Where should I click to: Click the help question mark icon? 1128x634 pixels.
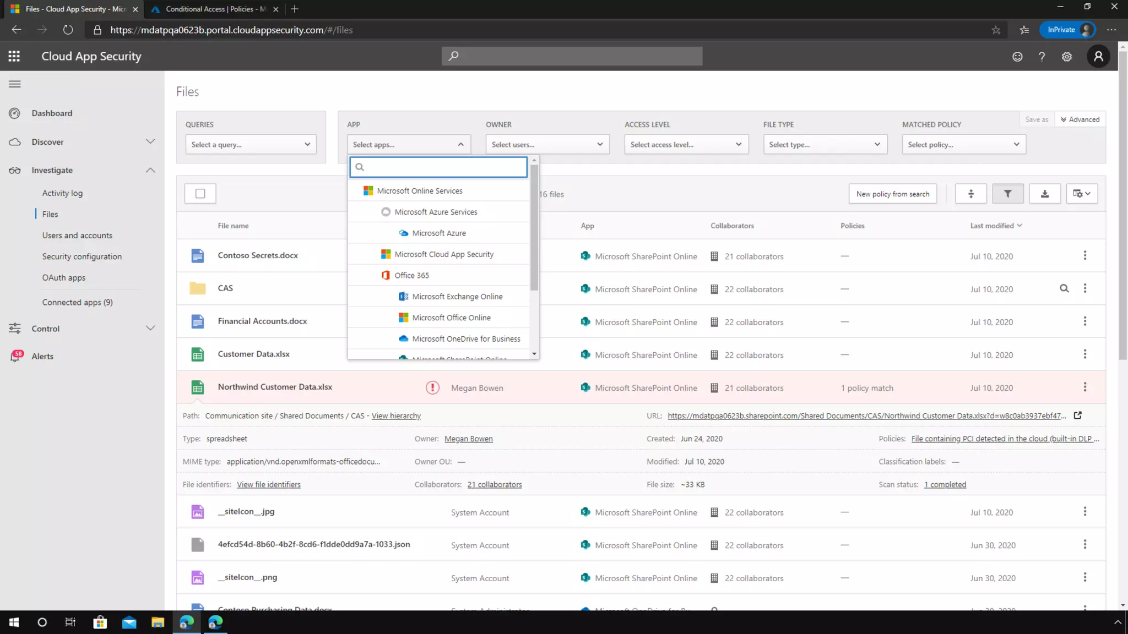(1042, 57)
